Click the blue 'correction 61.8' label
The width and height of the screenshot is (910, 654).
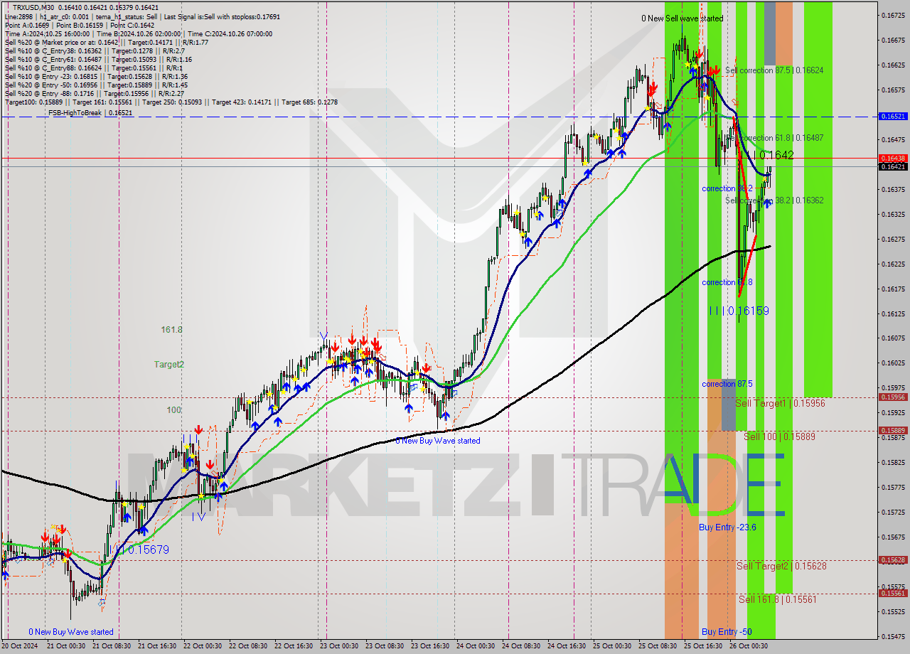tap(727, 282)
